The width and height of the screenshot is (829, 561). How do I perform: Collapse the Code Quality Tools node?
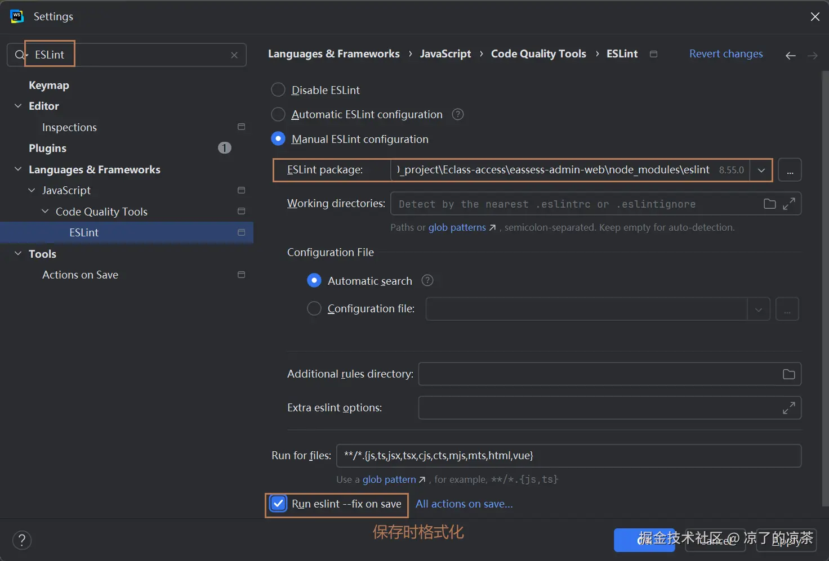click(x=45, y=212)
